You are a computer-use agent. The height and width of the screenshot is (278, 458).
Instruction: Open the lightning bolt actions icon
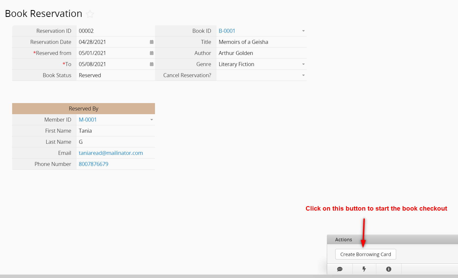[x=364, y=269]
